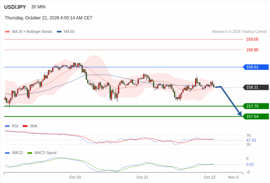Click the 30 MIN timeframe label
Viewport: 270px width, 183px height.
click(38, 7)
